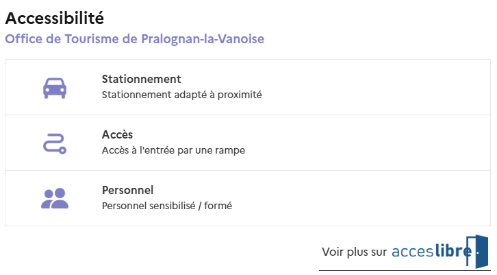Click 'Accès à l'entrée par une rampe' text
The width and height of the screenshot is (497, 275).
pos(173,150)
